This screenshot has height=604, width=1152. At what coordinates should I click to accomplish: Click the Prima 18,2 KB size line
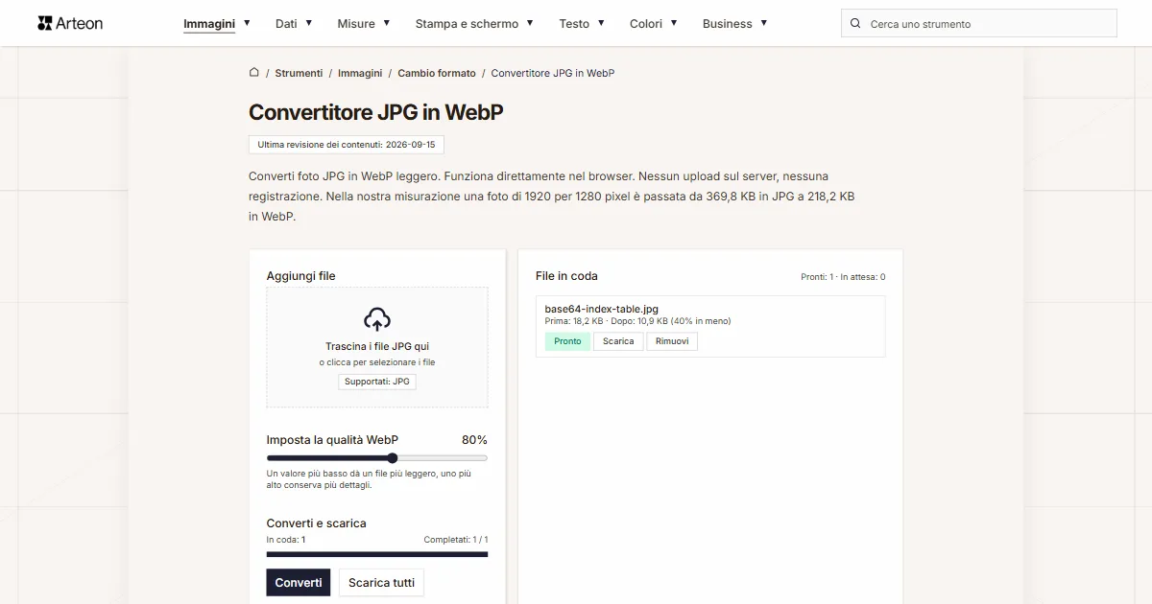(x=637, y=321)
